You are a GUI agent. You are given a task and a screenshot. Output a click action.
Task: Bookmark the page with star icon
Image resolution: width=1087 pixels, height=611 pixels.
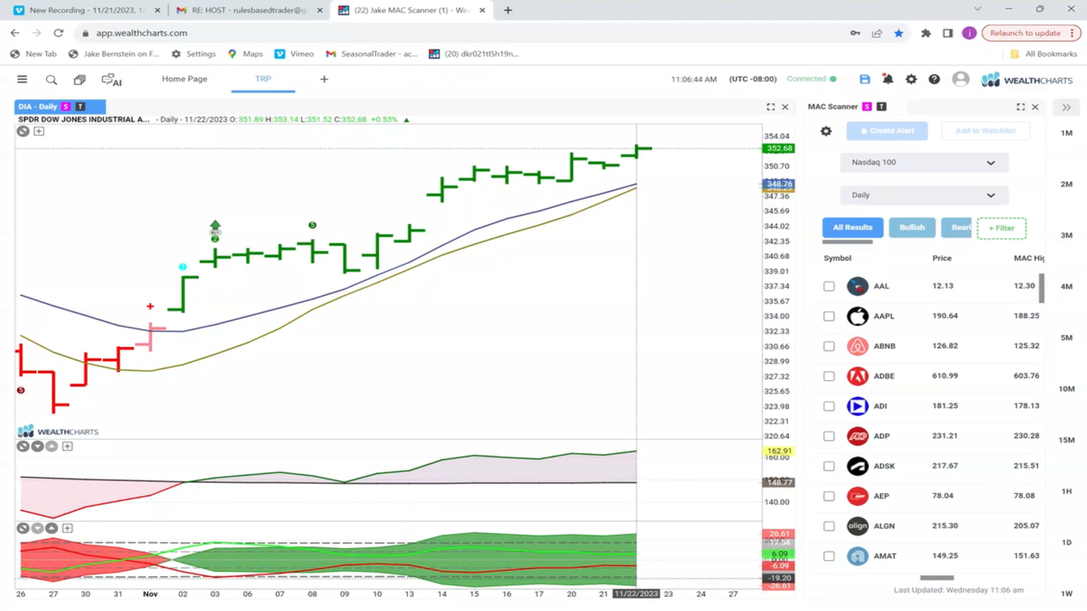point(898,33)
